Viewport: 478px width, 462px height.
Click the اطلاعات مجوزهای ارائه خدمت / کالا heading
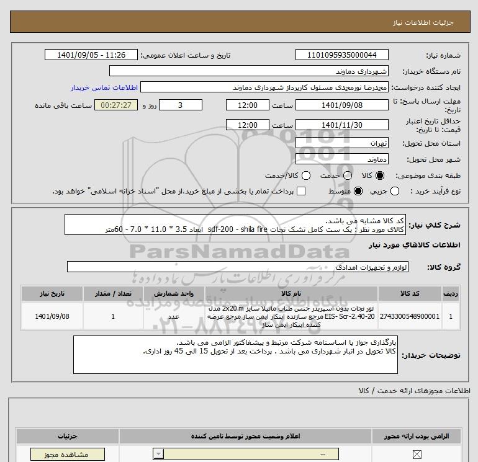tap(414, 391)
